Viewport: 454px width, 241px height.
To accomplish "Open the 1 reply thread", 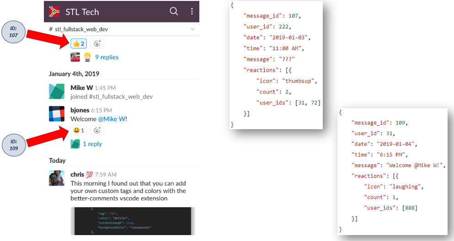I will [92, 144].
